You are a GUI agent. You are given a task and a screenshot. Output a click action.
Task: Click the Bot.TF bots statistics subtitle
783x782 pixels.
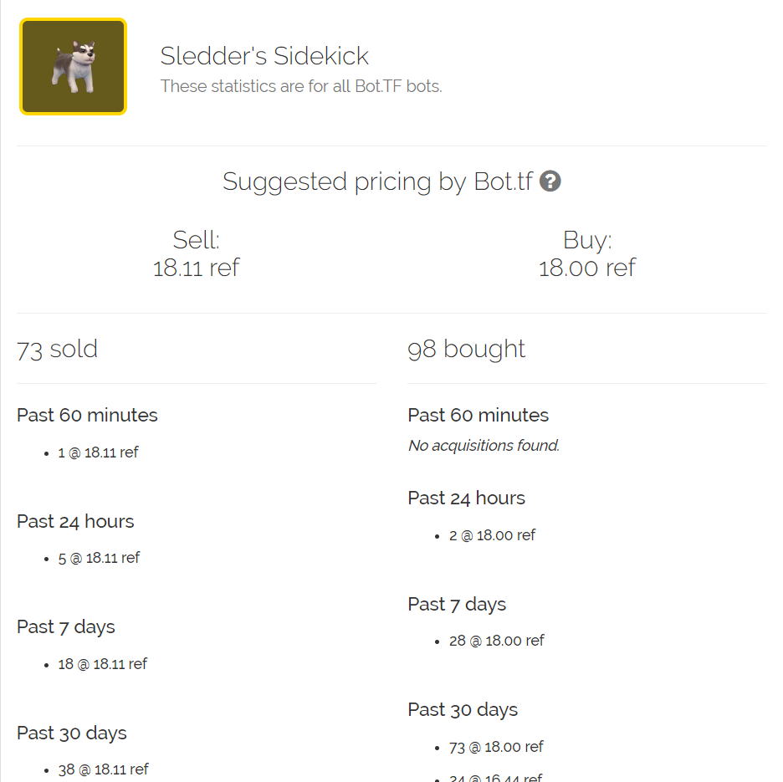coord(301,86)
